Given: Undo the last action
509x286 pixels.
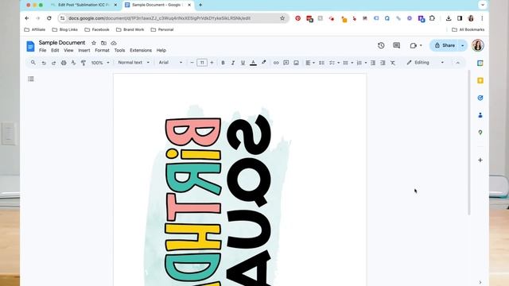Looking at the screenshot, I should click(44, 63).
